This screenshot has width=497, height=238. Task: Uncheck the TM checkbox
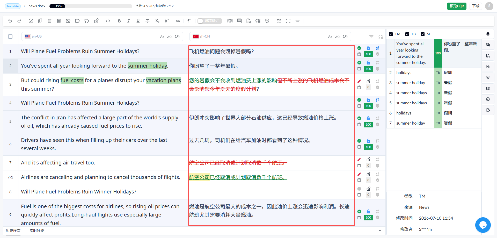point(391,34)
